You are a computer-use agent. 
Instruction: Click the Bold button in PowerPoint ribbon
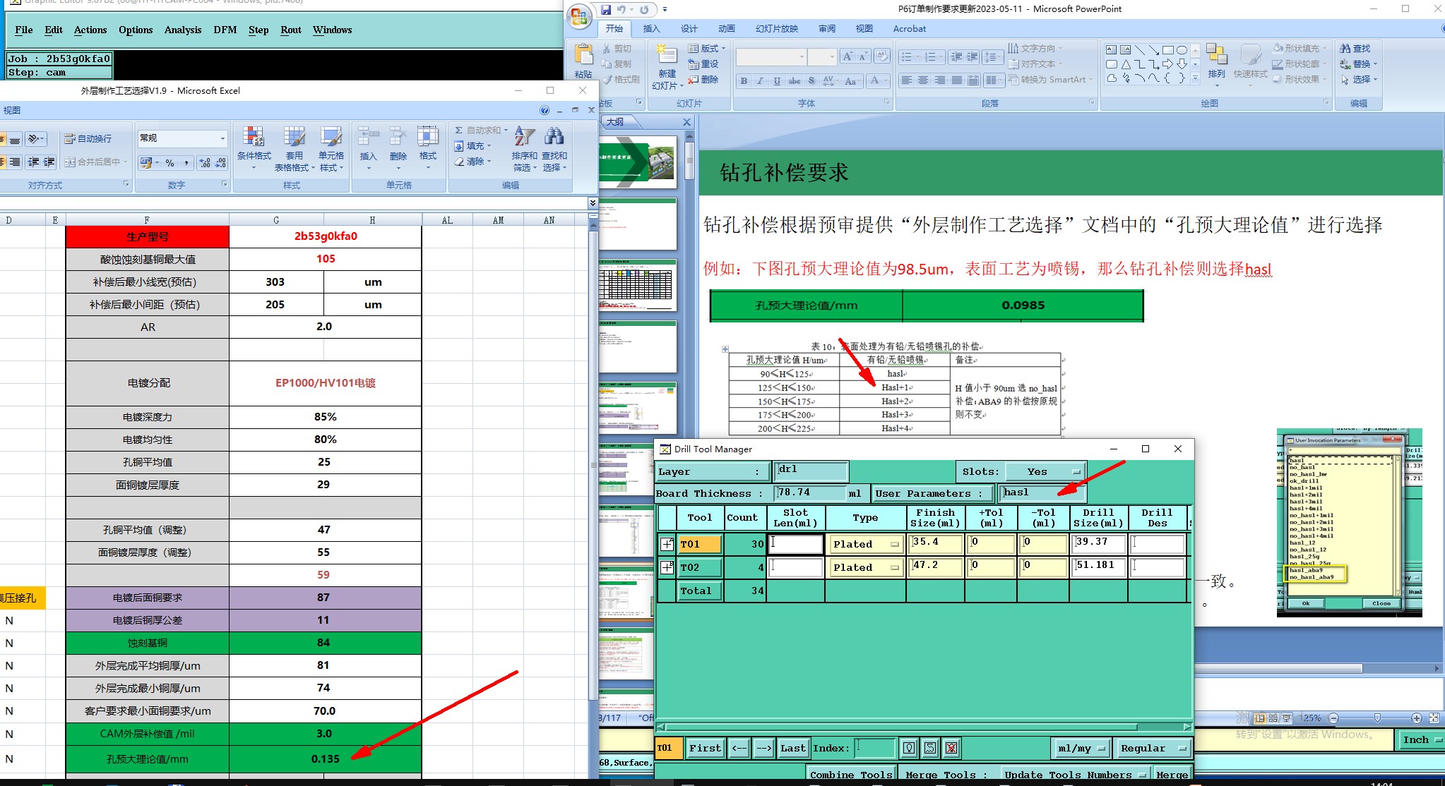click(744, 81)
